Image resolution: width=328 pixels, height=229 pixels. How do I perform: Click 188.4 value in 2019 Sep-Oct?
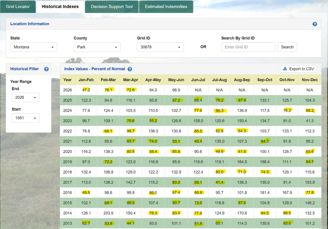[265, 162]
